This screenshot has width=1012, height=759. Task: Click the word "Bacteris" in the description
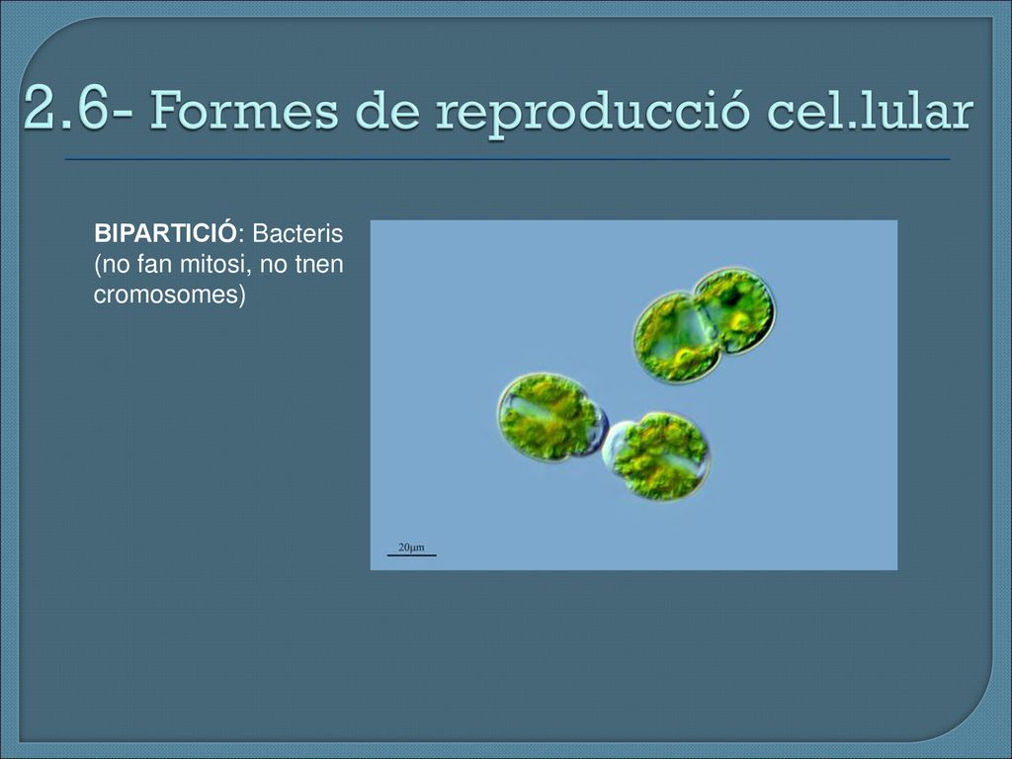[x=297, y=233]
